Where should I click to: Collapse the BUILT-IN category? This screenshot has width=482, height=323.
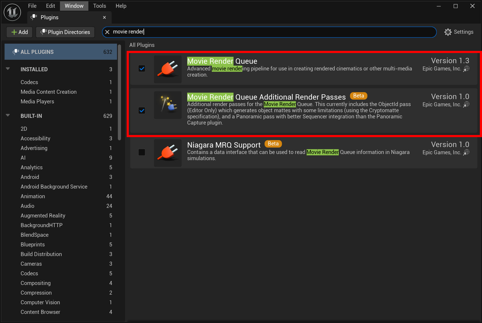click(x=8, y=115)
